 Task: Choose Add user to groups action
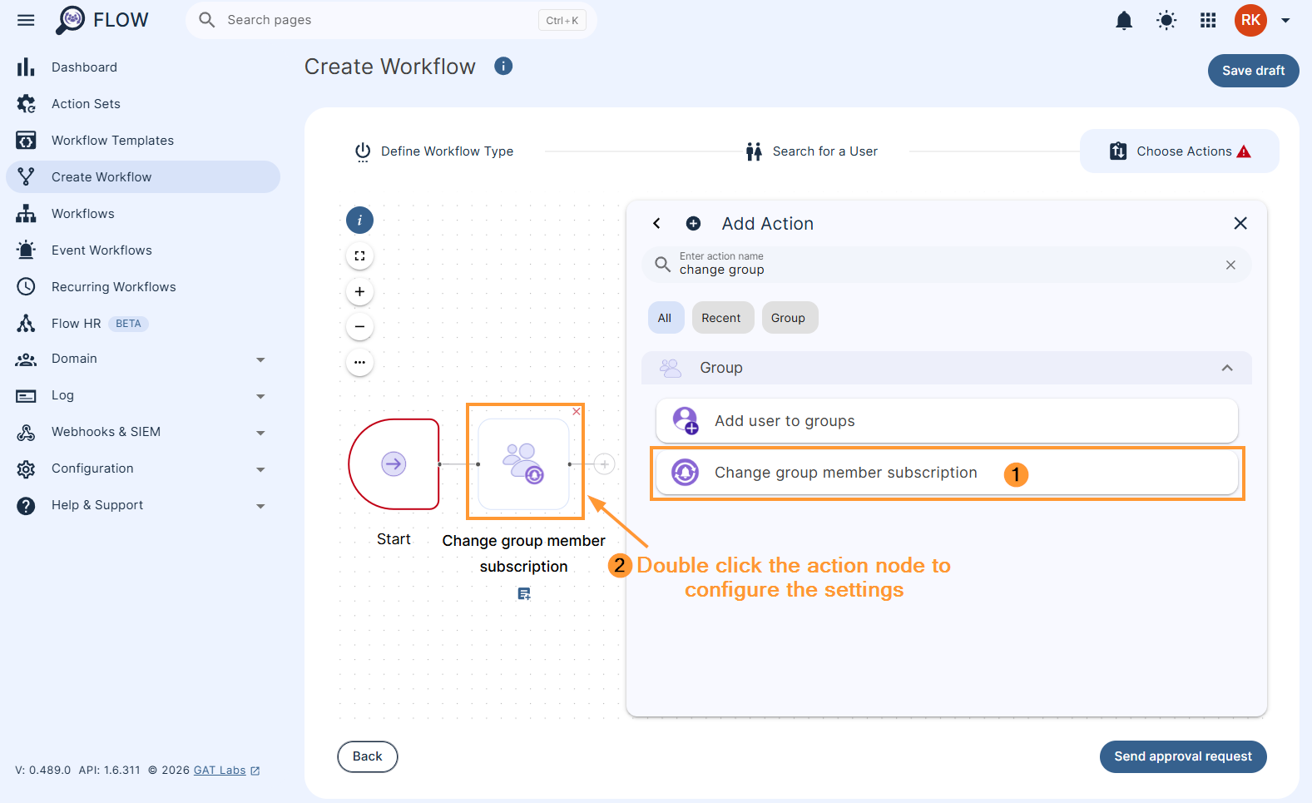[947, 421]
